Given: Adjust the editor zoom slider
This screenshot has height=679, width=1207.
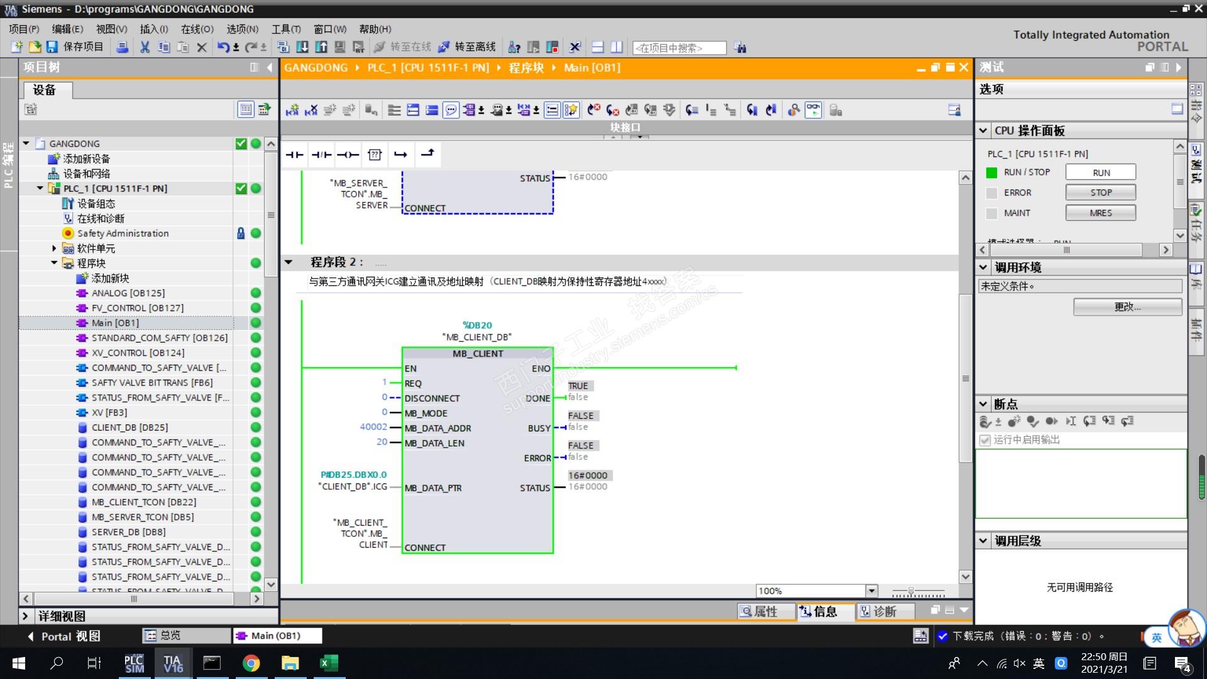Looking at the screenshot, I should [911, 592].
